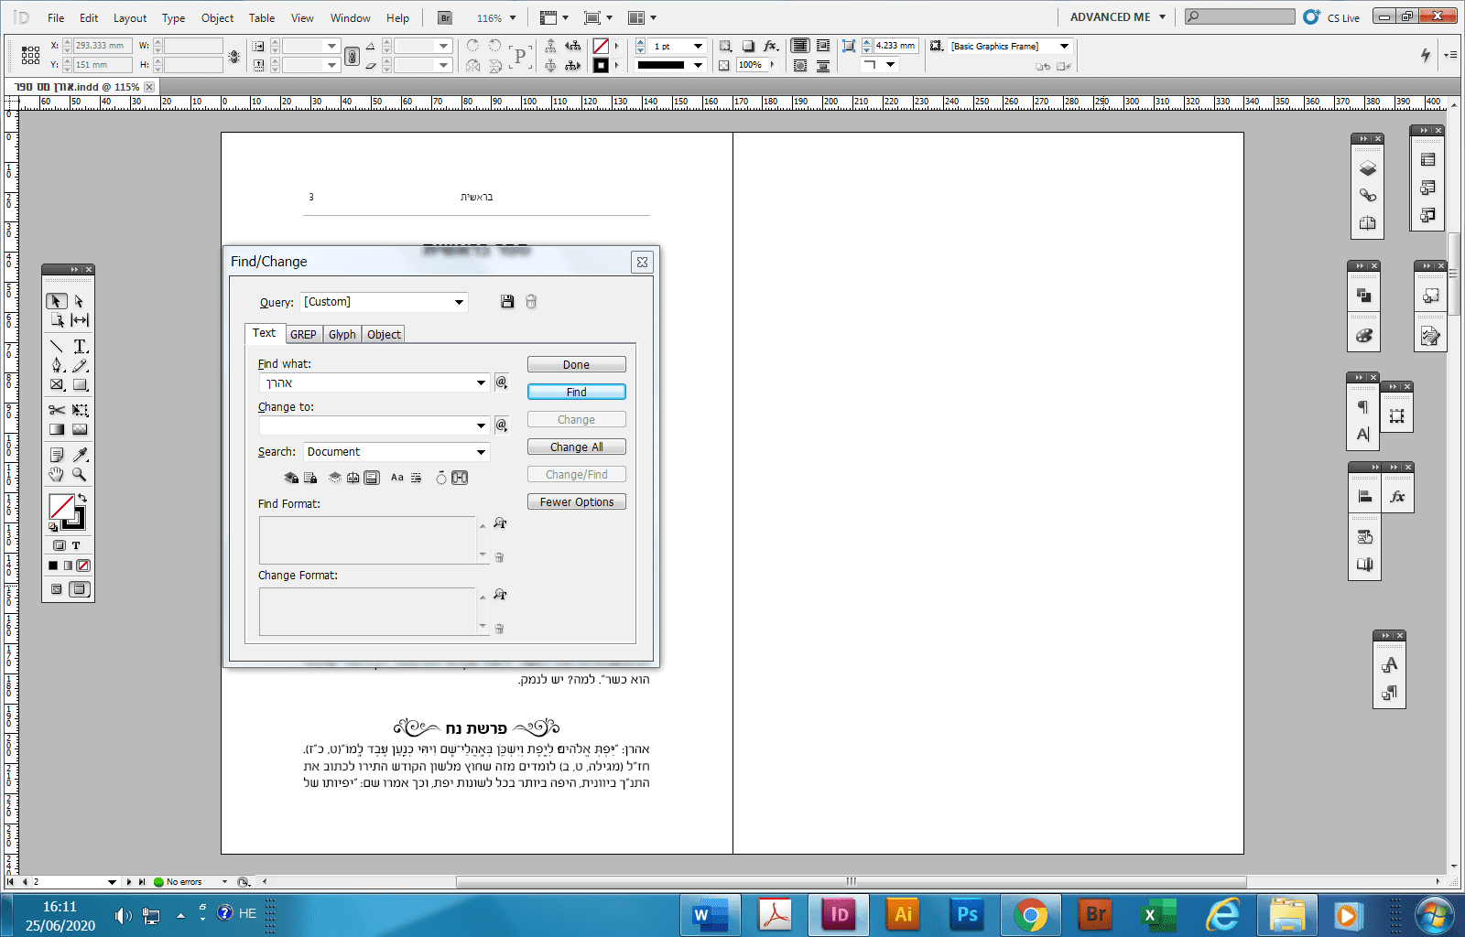Swap fill and stroke colors
The height and width of the screenshot is (937, 1465).
coord(82,498)
